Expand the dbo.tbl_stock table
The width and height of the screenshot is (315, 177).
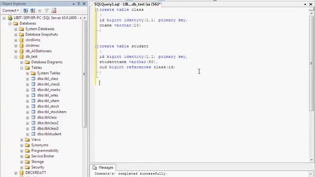[28, 107]
